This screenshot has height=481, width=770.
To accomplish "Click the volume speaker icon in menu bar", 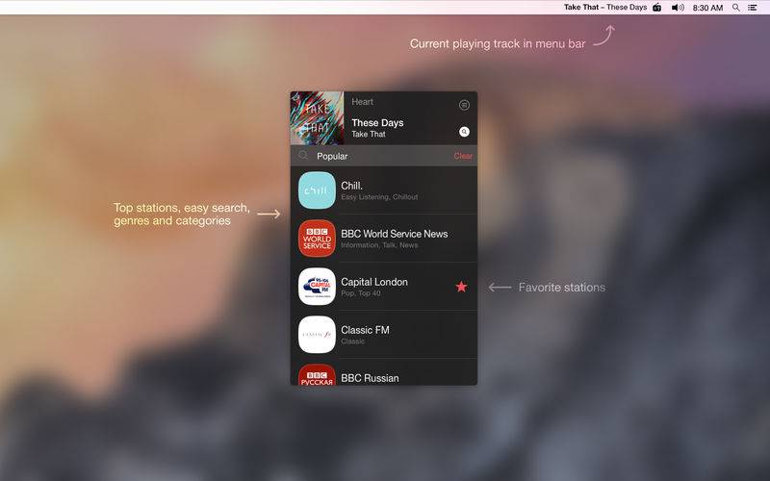I will (x=678, y=8).
